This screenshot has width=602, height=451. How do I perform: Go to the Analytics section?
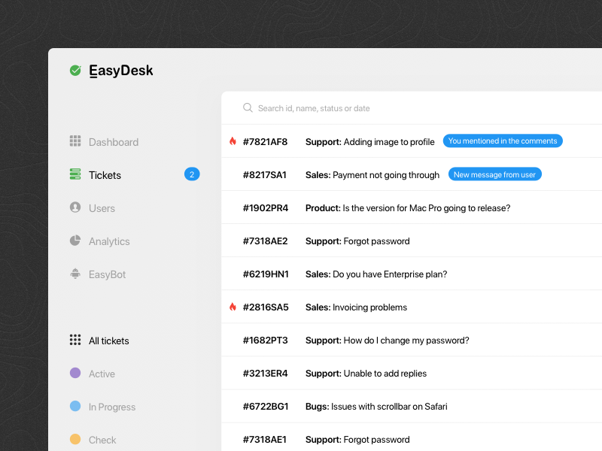pyautogui.click(x=109, y=241)
